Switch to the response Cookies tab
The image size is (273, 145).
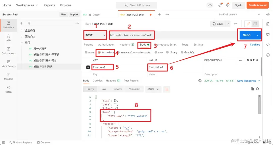pyautogui.click(x=98, y=81)
